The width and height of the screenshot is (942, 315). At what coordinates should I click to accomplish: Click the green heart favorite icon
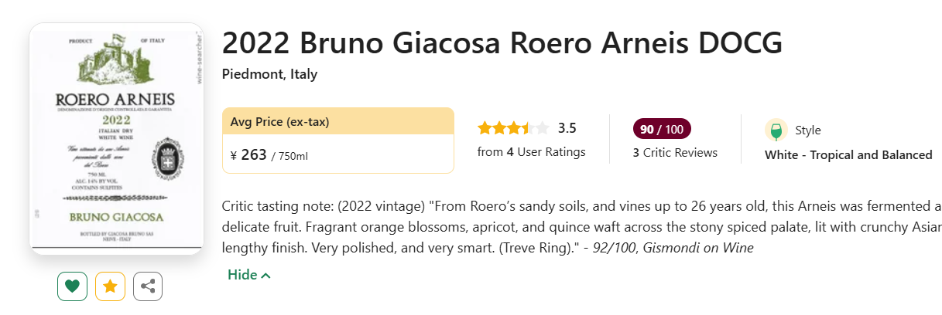72,286
